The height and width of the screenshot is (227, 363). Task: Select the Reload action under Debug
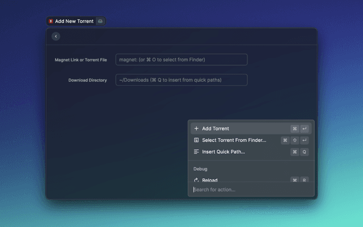(210, 180)
